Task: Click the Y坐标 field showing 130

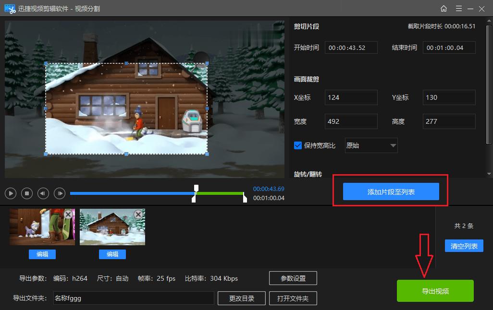Action: pos(449,97)
